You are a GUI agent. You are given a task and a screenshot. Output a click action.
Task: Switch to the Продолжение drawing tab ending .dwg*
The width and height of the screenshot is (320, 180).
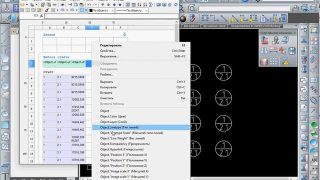point(255,26)
